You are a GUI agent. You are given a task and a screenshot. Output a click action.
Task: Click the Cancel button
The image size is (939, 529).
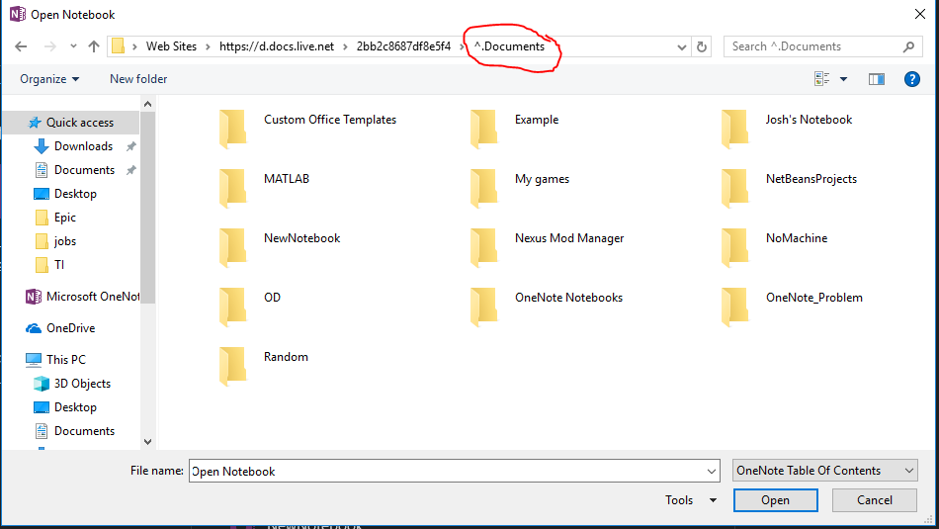pyautogui.click(x=875, y=500)
